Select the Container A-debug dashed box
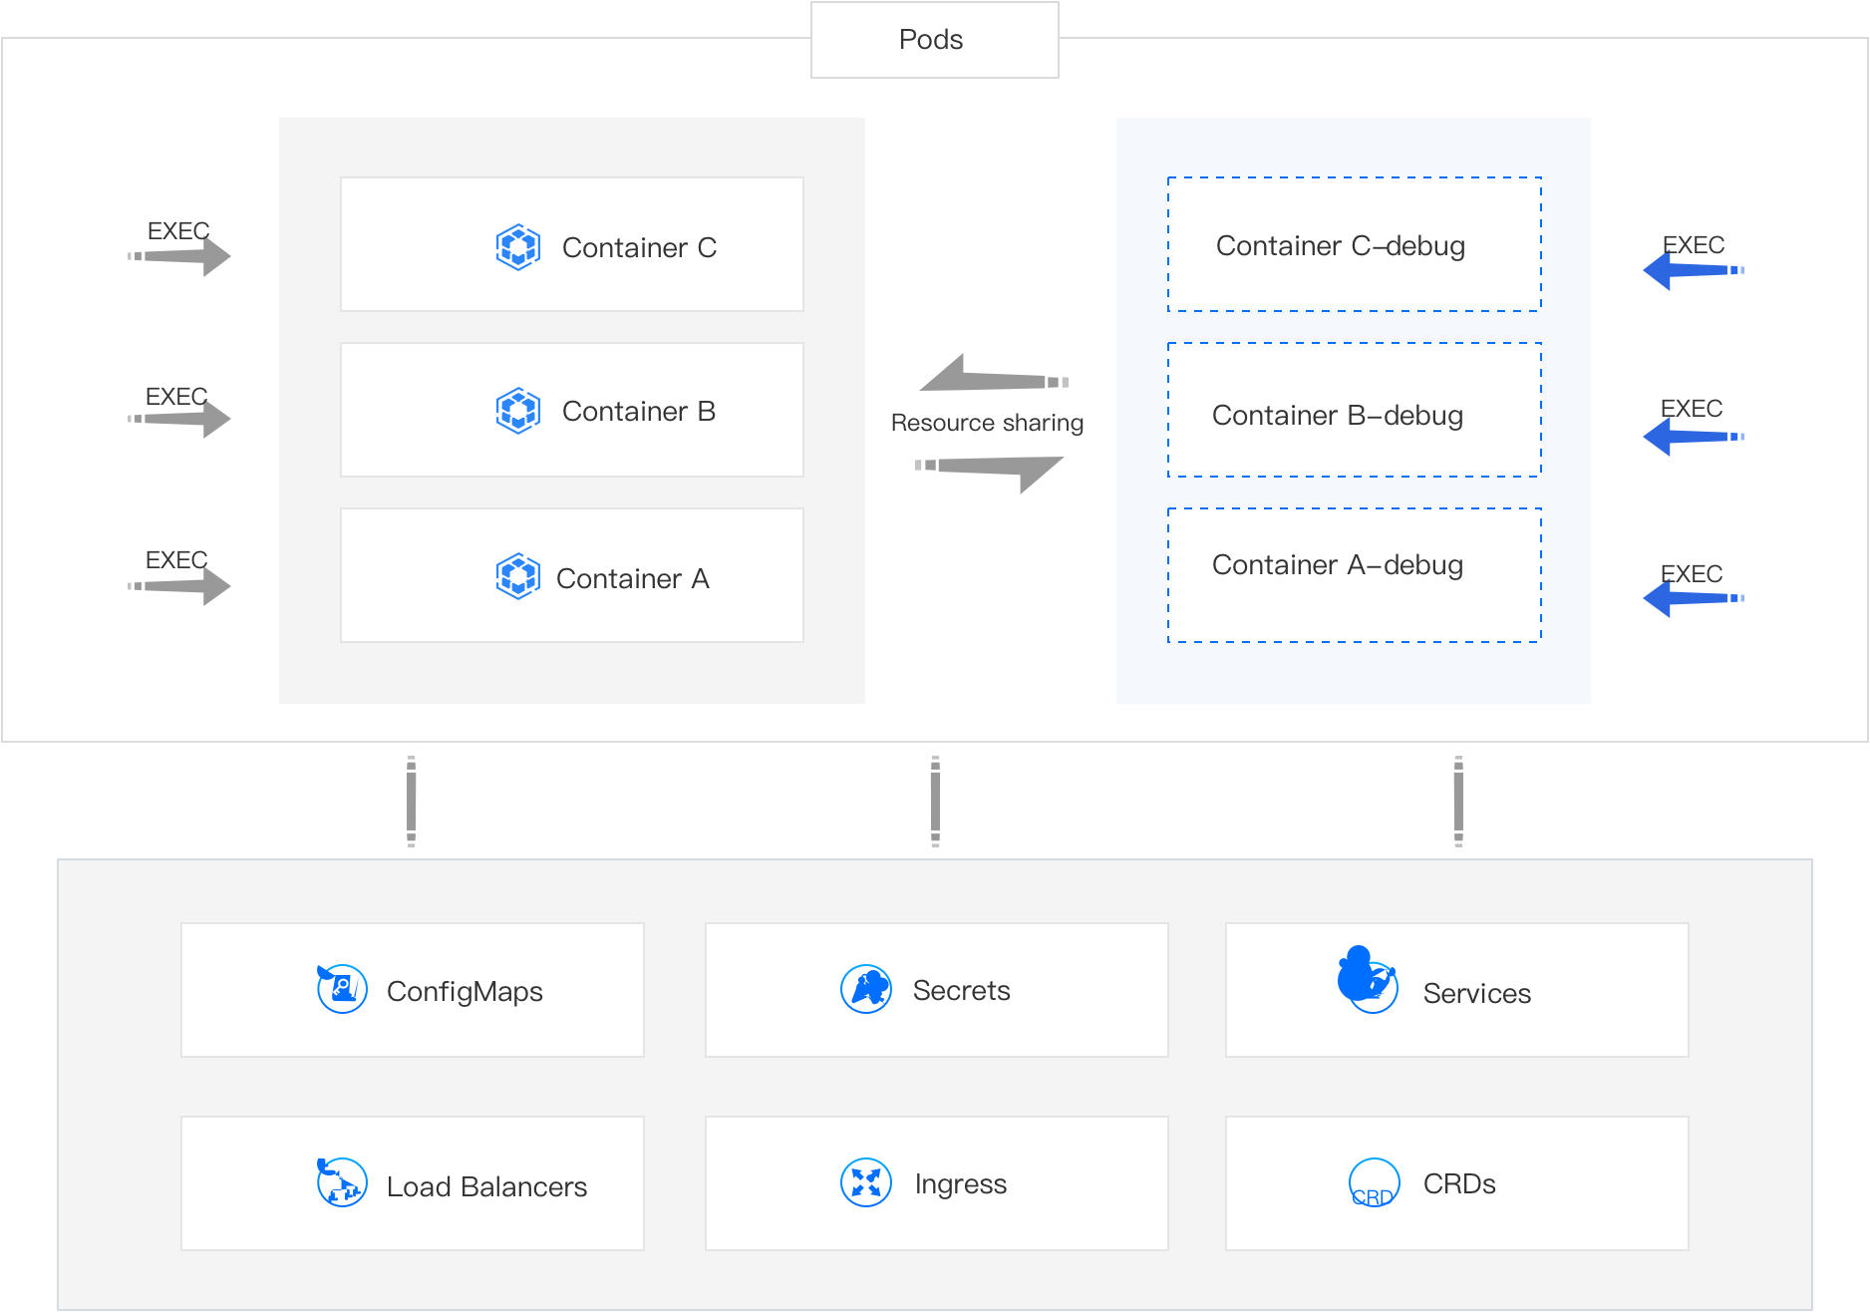 pyautogui.click(x=1354, y=575)
